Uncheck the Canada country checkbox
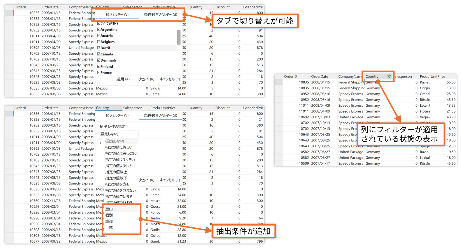The width and height of the screenshot is (462, 248). pos(99,54)
